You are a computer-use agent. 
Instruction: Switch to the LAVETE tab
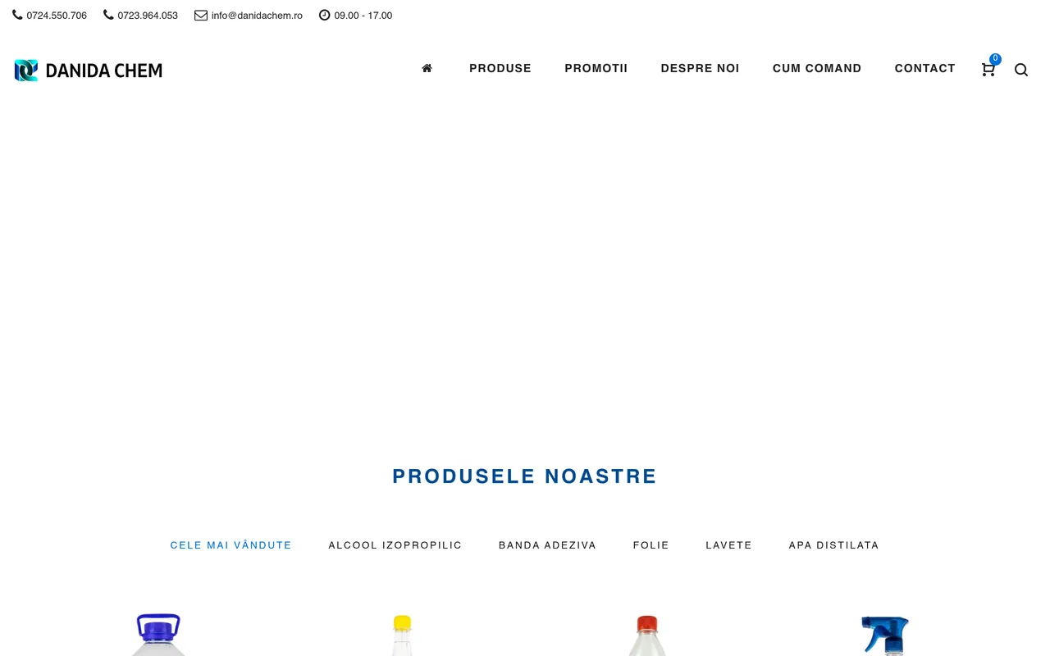tap(729, 545)
